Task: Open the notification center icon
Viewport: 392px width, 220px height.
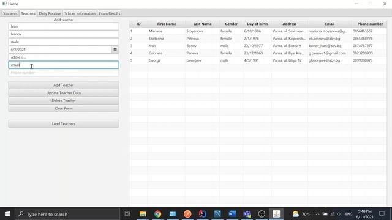Action: [382, 214]
